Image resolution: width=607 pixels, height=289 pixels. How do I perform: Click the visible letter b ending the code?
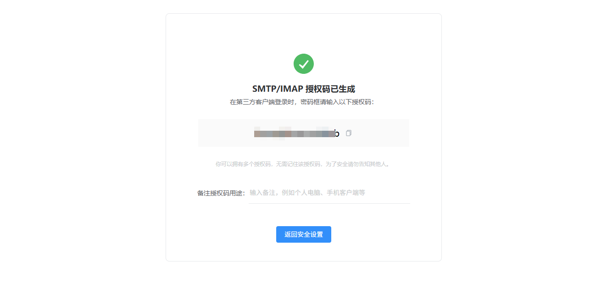337,133
